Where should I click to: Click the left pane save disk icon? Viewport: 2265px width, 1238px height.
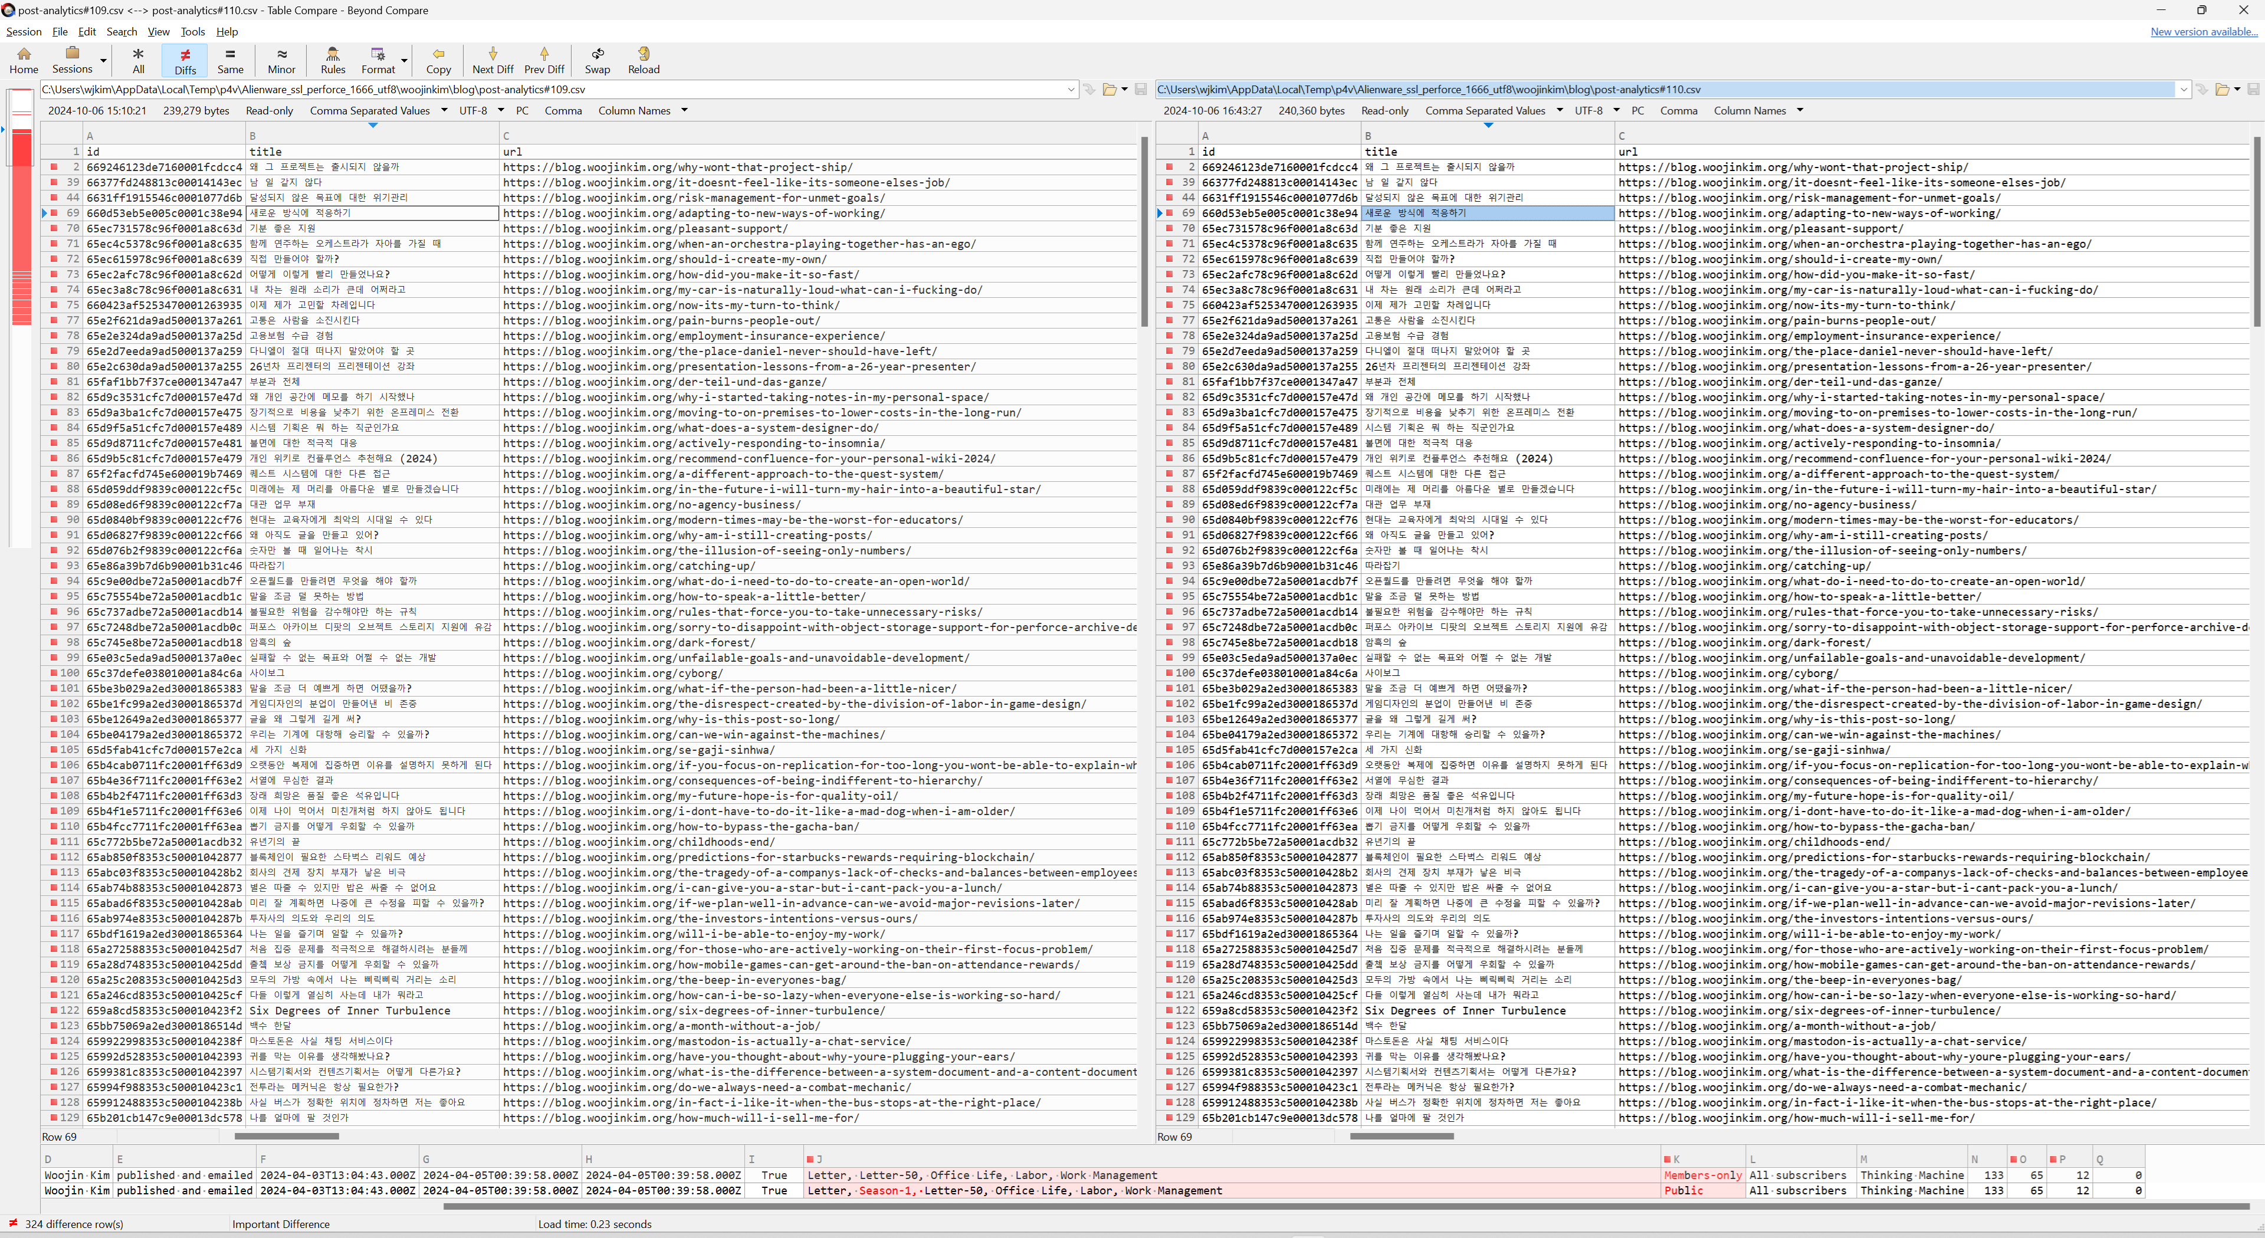1140,89
